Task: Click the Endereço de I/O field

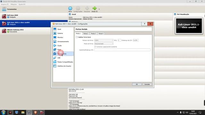Action: (x=135, y=41)
